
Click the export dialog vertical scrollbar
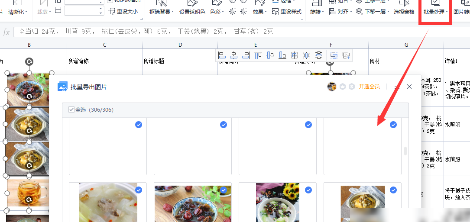(x=405, y=151)
